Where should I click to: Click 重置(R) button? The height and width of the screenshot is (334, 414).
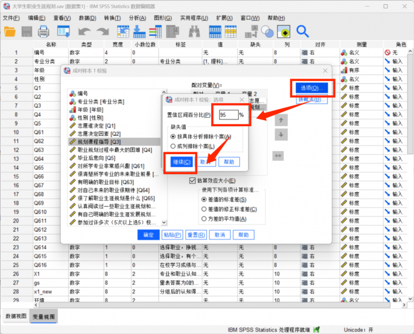click(196, 235)
